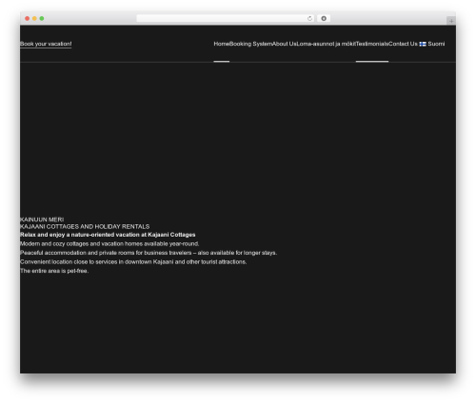Image resolution: width=476 pixels, height=402 pixels.
Task: Visit the Contact Us page
Action: coord(403,44)
